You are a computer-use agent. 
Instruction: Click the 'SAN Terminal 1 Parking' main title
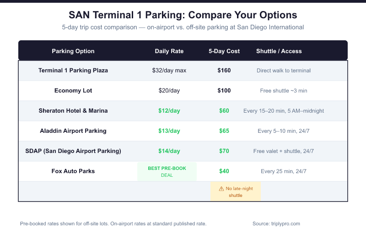(x=183, y=15)
